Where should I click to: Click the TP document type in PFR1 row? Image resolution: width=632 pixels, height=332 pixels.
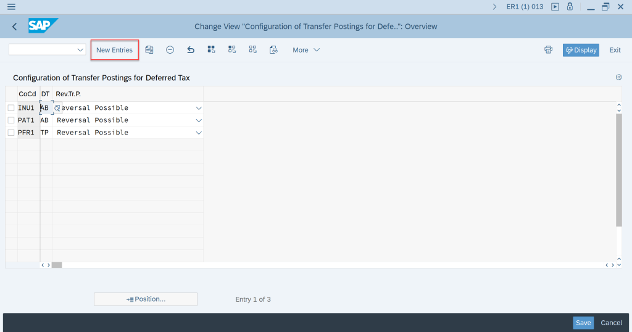click(46, 133)
